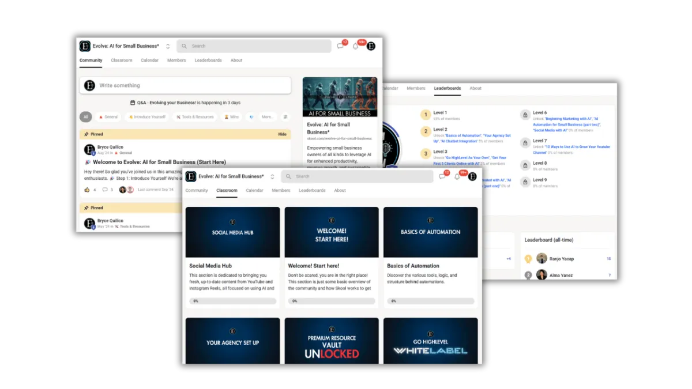Open Members tab in Classroom window
Screen dimensions: 692x389
pos(281,191)
